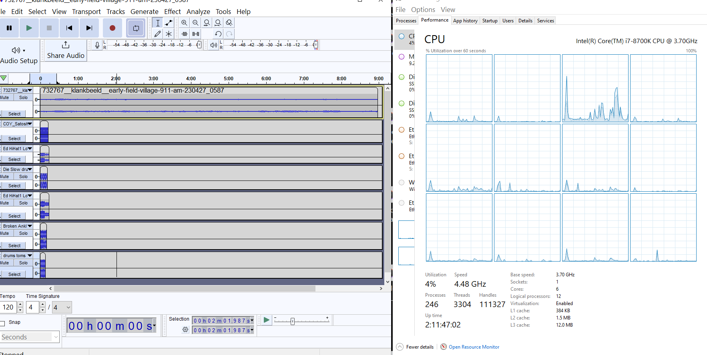Click Select on the COY_Satosh track
This screenshot has height=355, width=707.
point(14,139)
